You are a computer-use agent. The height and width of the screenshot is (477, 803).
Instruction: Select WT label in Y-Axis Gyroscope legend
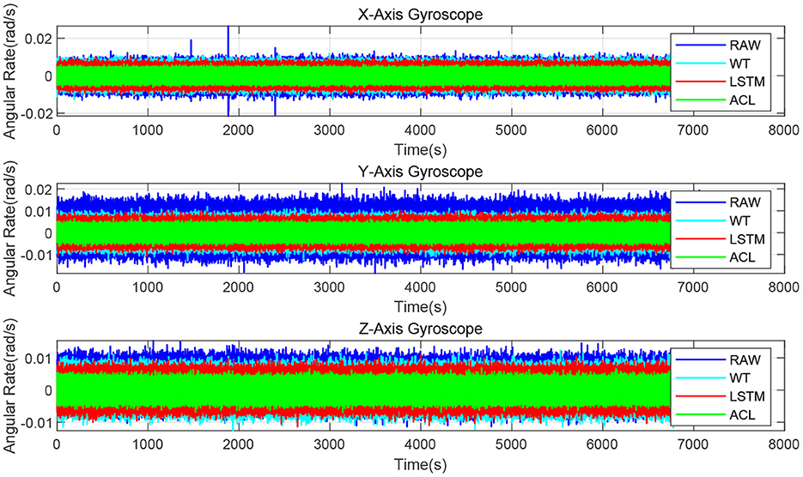pos(739,220)
